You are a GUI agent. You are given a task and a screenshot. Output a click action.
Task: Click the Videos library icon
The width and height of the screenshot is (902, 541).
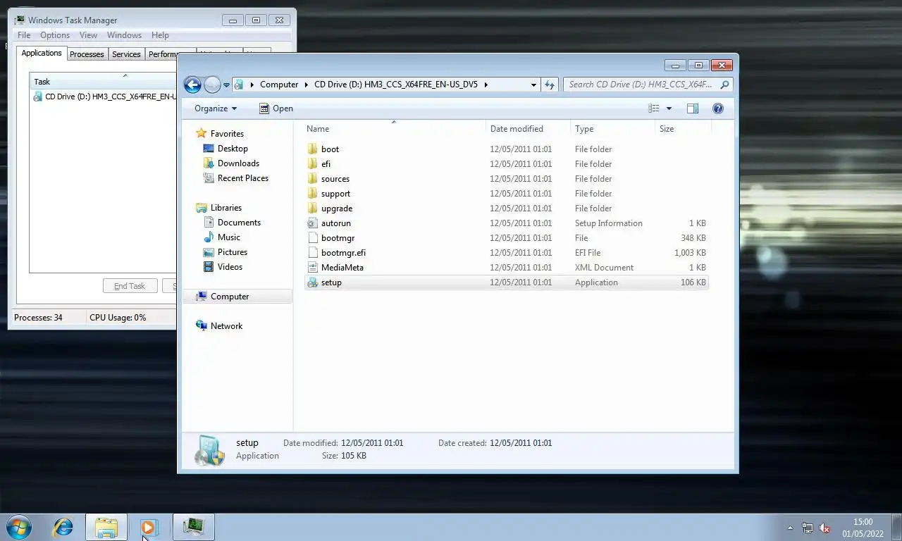pos(209,267)
